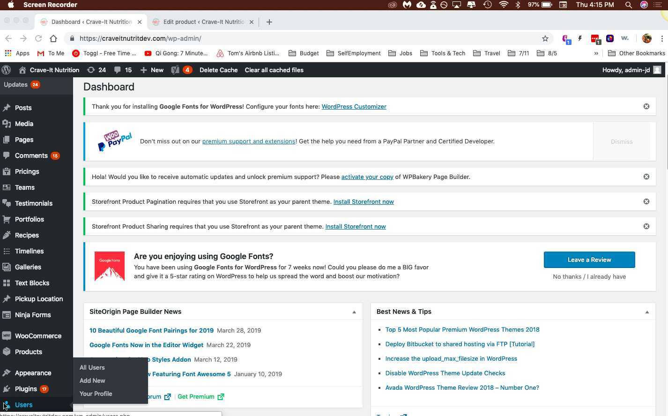Click Install Storefront now in Sharing notice
The height and width of the screenshot is (416, 668).
356,226
